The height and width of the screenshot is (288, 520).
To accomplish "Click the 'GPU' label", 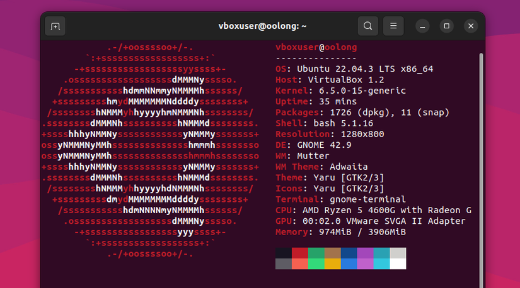I will point(284,221).
